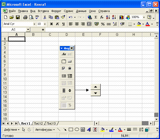This screenshot has width=160, height=139.
Task: Expand the Name Box A1 dropdown
Action: [28, 30]
